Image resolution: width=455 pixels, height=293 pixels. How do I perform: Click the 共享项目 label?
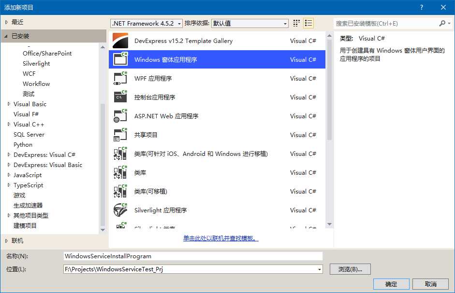(x=146, y=135)
